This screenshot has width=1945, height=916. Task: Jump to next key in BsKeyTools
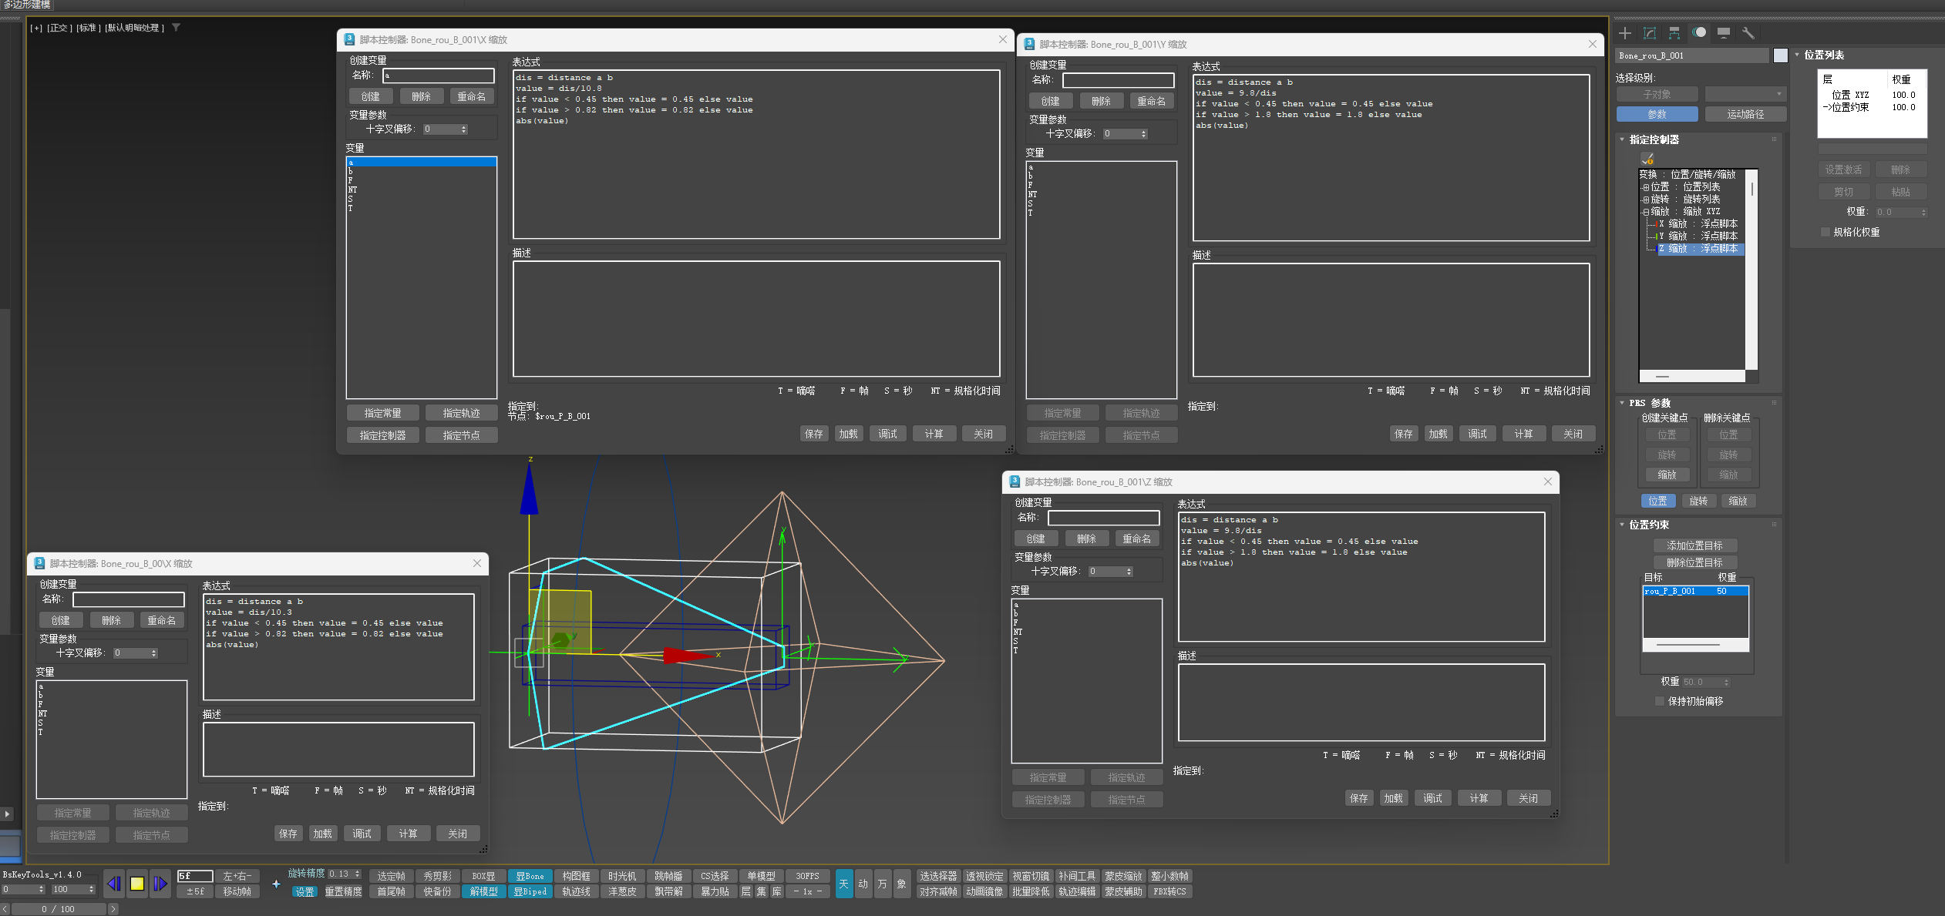tap(160, 884)
